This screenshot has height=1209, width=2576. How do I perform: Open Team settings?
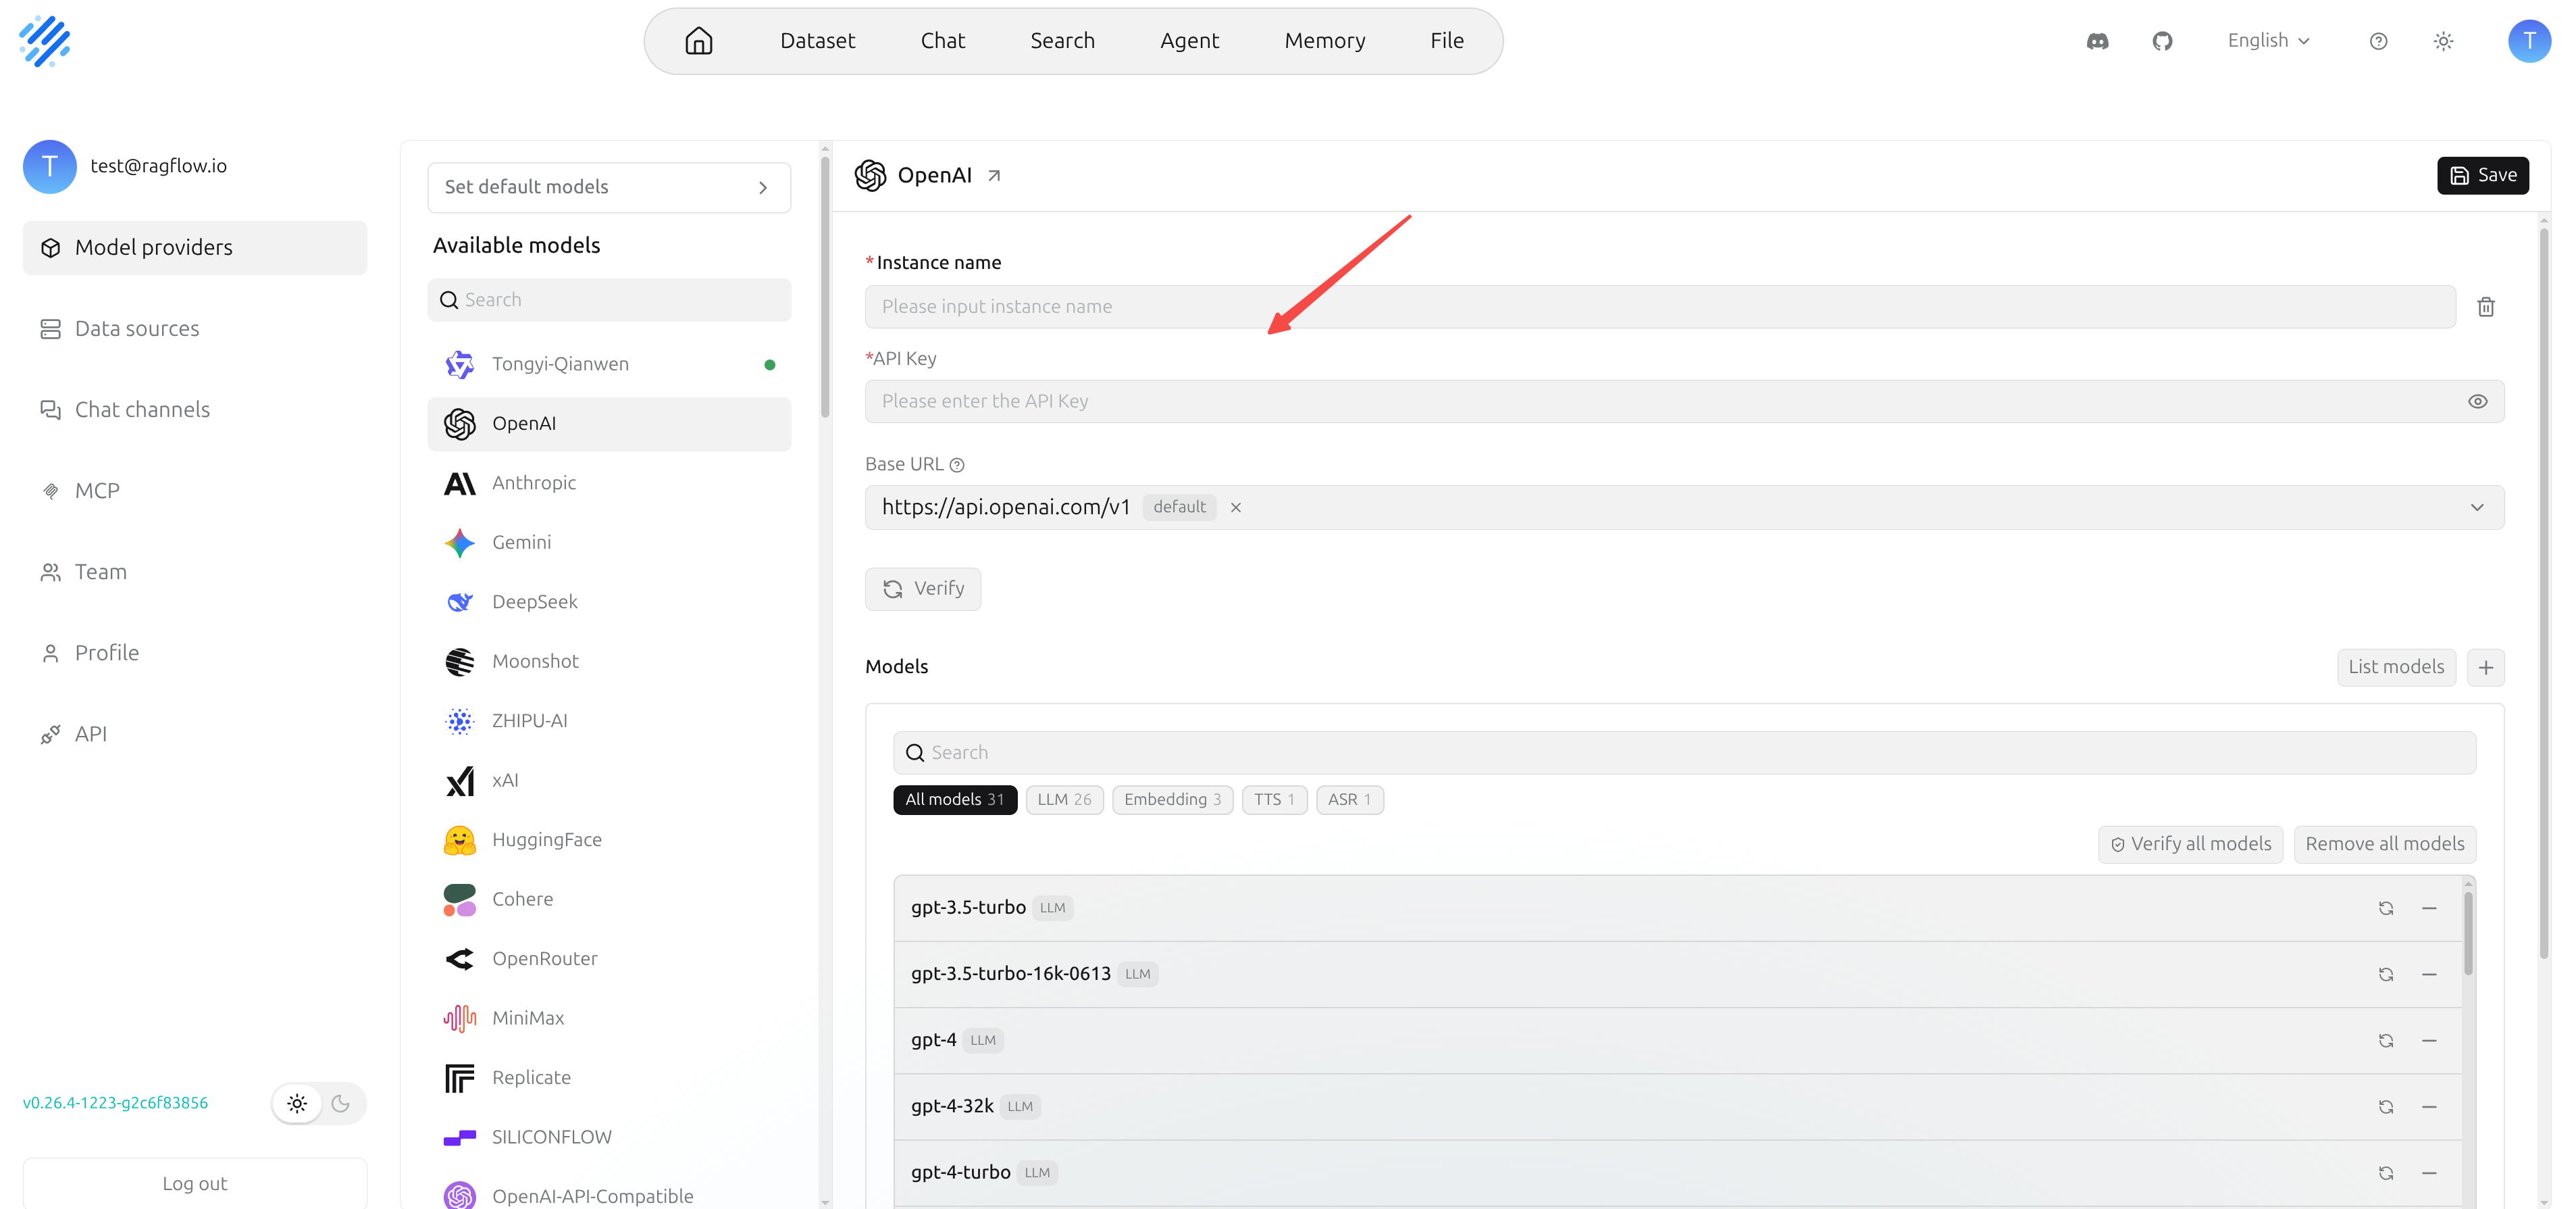tap(195, 572)
